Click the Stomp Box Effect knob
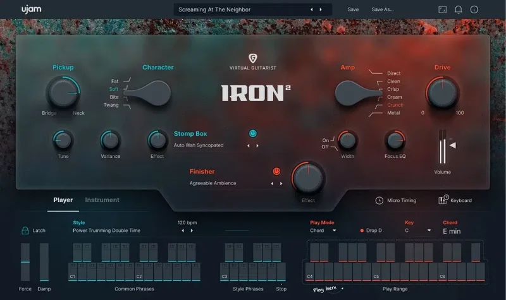The image size is (506, 300). [157, 140]
